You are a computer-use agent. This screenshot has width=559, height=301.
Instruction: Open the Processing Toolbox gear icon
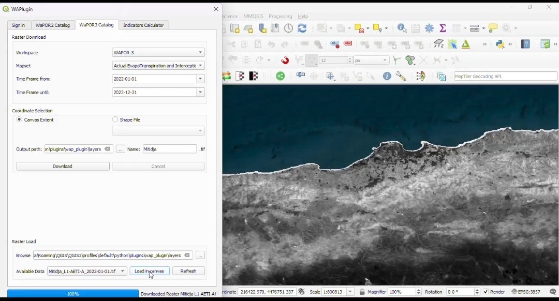429,28
